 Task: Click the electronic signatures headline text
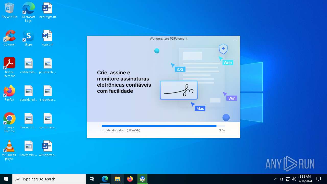124,82
